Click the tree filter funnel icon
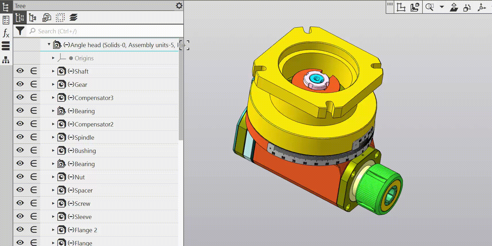 20,31
